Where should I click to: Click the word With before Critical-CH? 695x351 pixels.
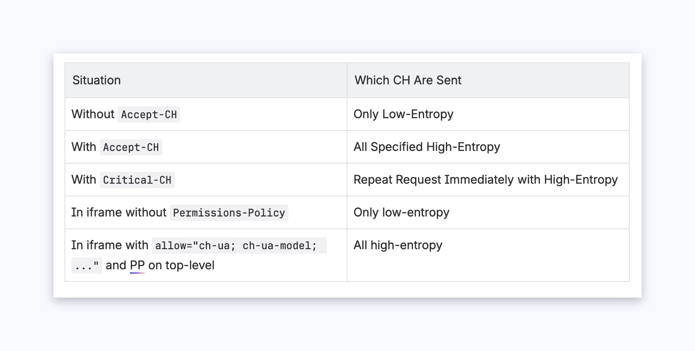coord(84,180)
